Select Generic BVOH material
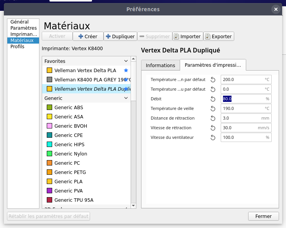 click(x=87, y=126)
